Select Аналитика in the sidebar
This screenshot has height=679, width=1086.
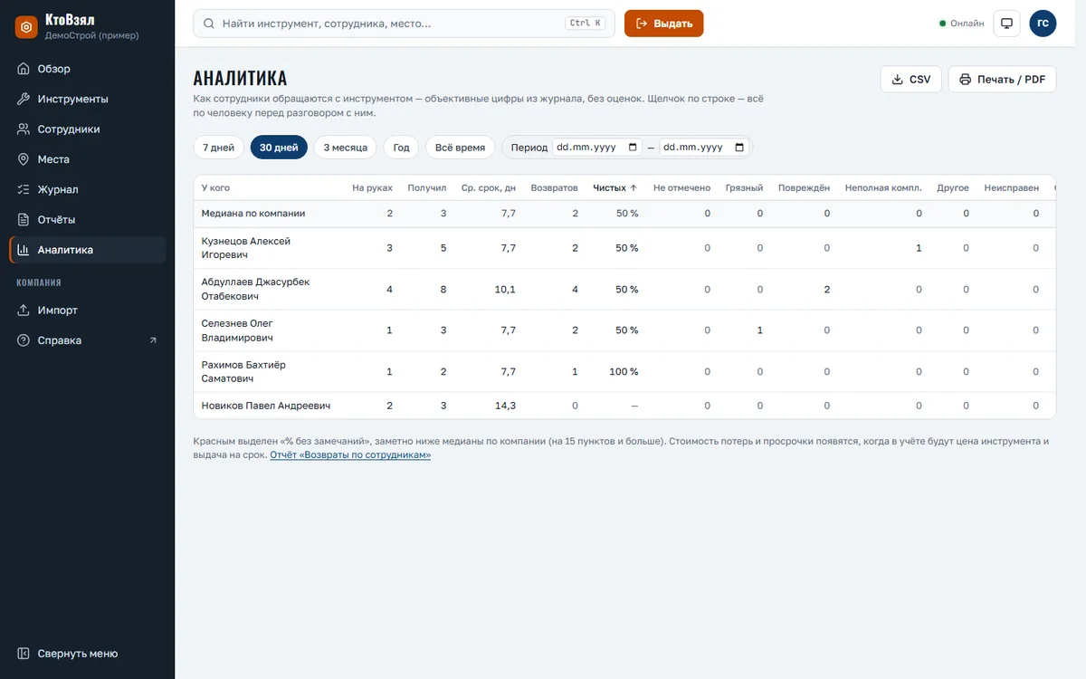[x=88, y=250]
